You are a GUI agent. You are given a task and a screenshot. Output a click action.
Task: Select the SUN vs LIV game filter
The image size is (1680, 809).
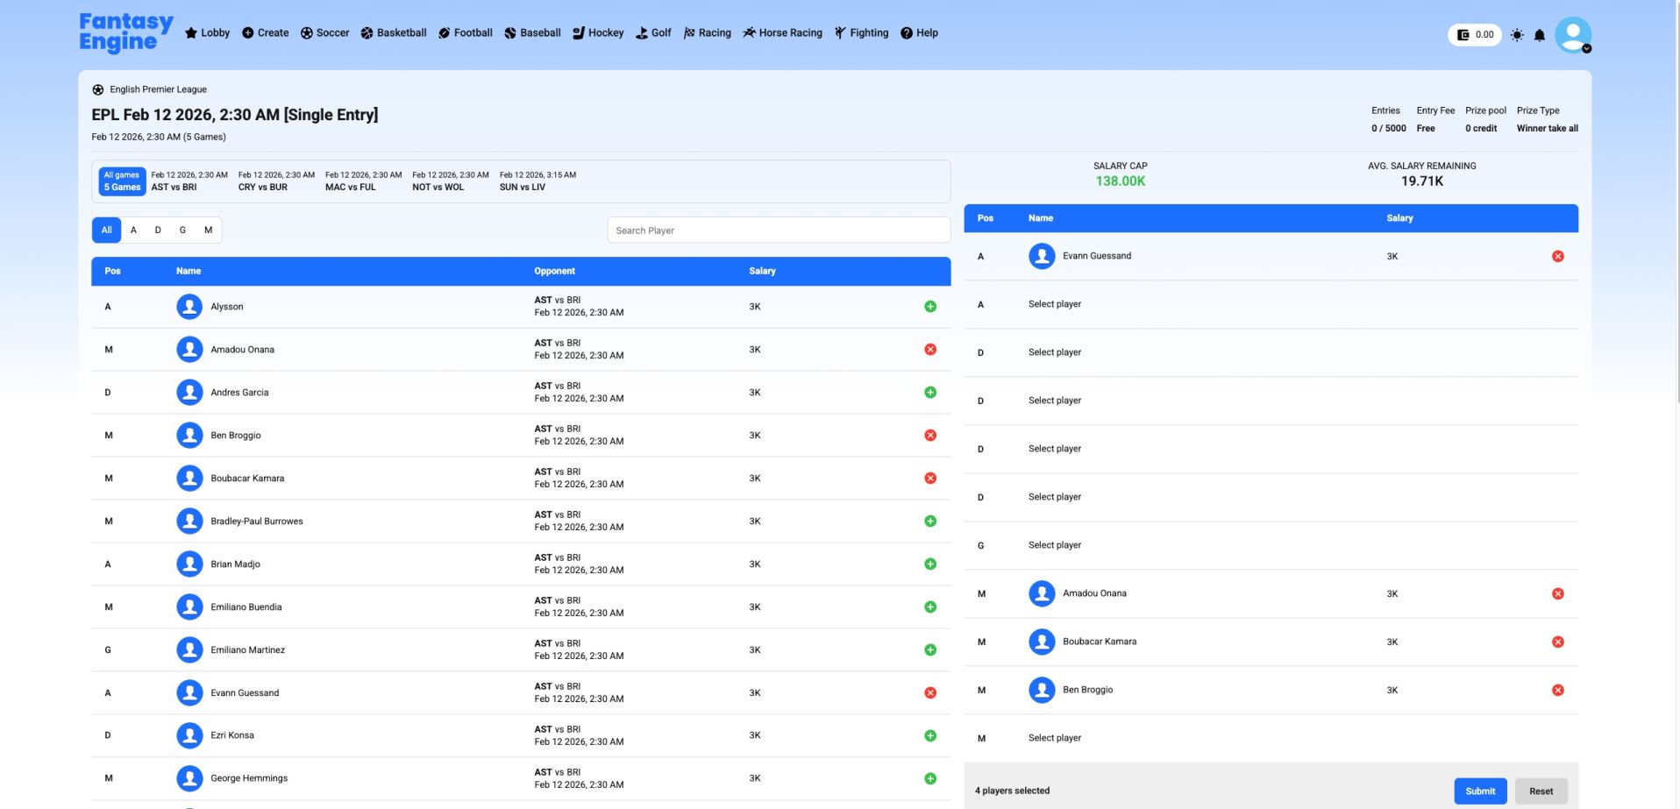click(537, 181)
